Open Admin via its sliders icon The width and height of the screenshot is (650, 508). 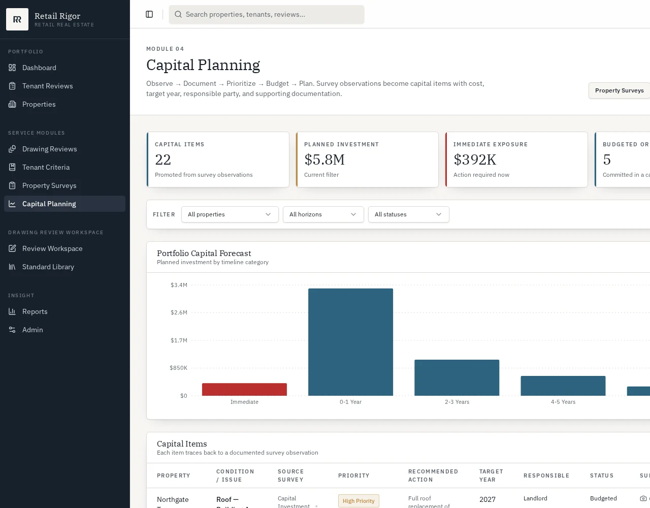click(12, 330)
